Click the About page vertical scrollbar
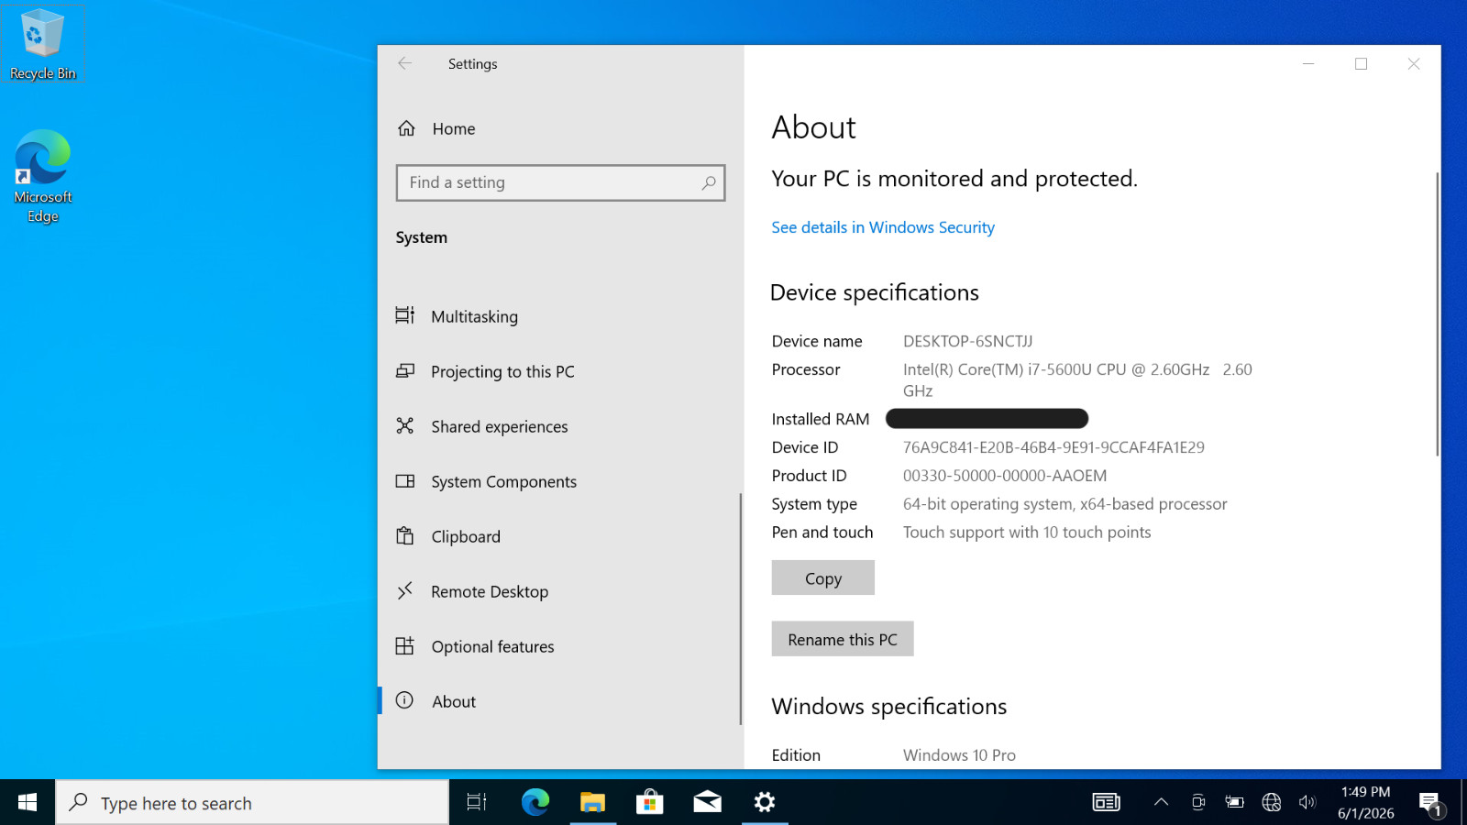The image size is (1467, 825). point(1437,313)
